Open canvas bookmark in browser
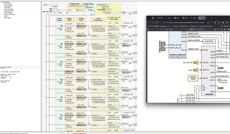The image size is (230, 134). click(x=175, y=26)
